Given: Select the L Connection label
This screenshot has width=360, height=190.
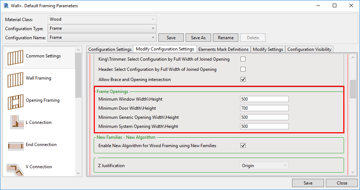Looking at the screenshot, I should pyautogui.click(x=39, y=122).
